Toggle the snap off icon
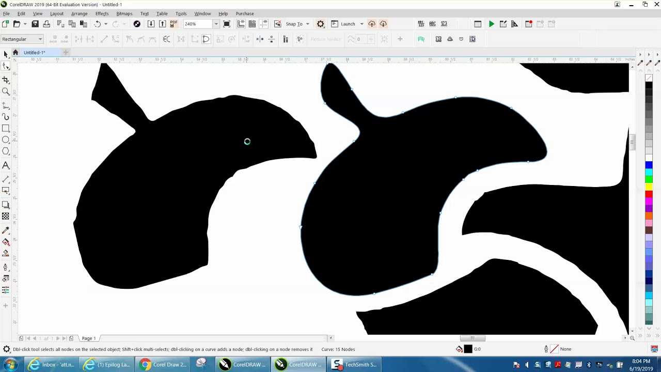 tap(278, 24)
